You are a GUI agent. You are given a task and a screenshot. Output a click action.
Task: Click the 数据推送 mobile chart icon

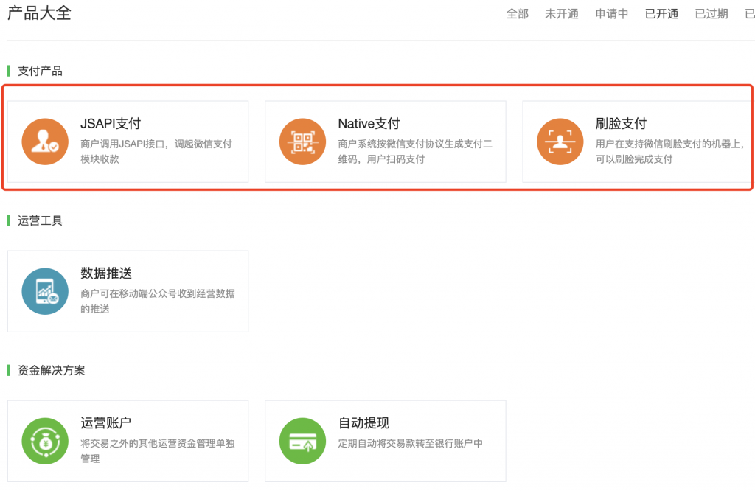[45, 290]
